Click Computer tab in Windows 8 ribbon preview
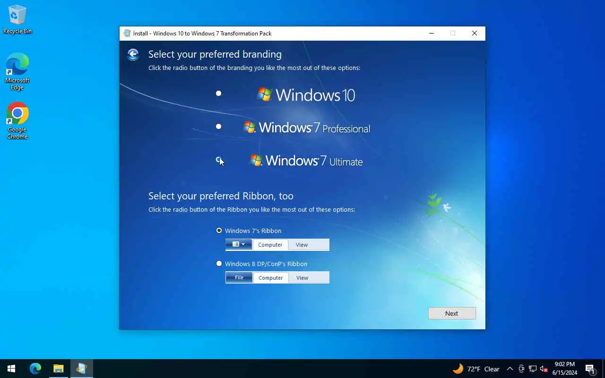 [270, 278]
